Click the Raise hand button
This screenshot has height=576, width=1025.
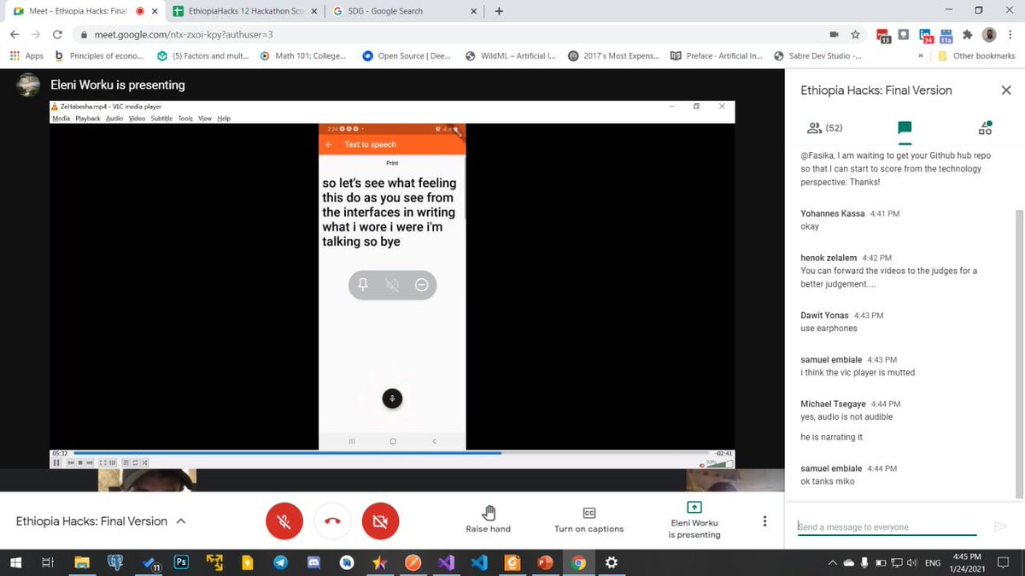(489, 519)
